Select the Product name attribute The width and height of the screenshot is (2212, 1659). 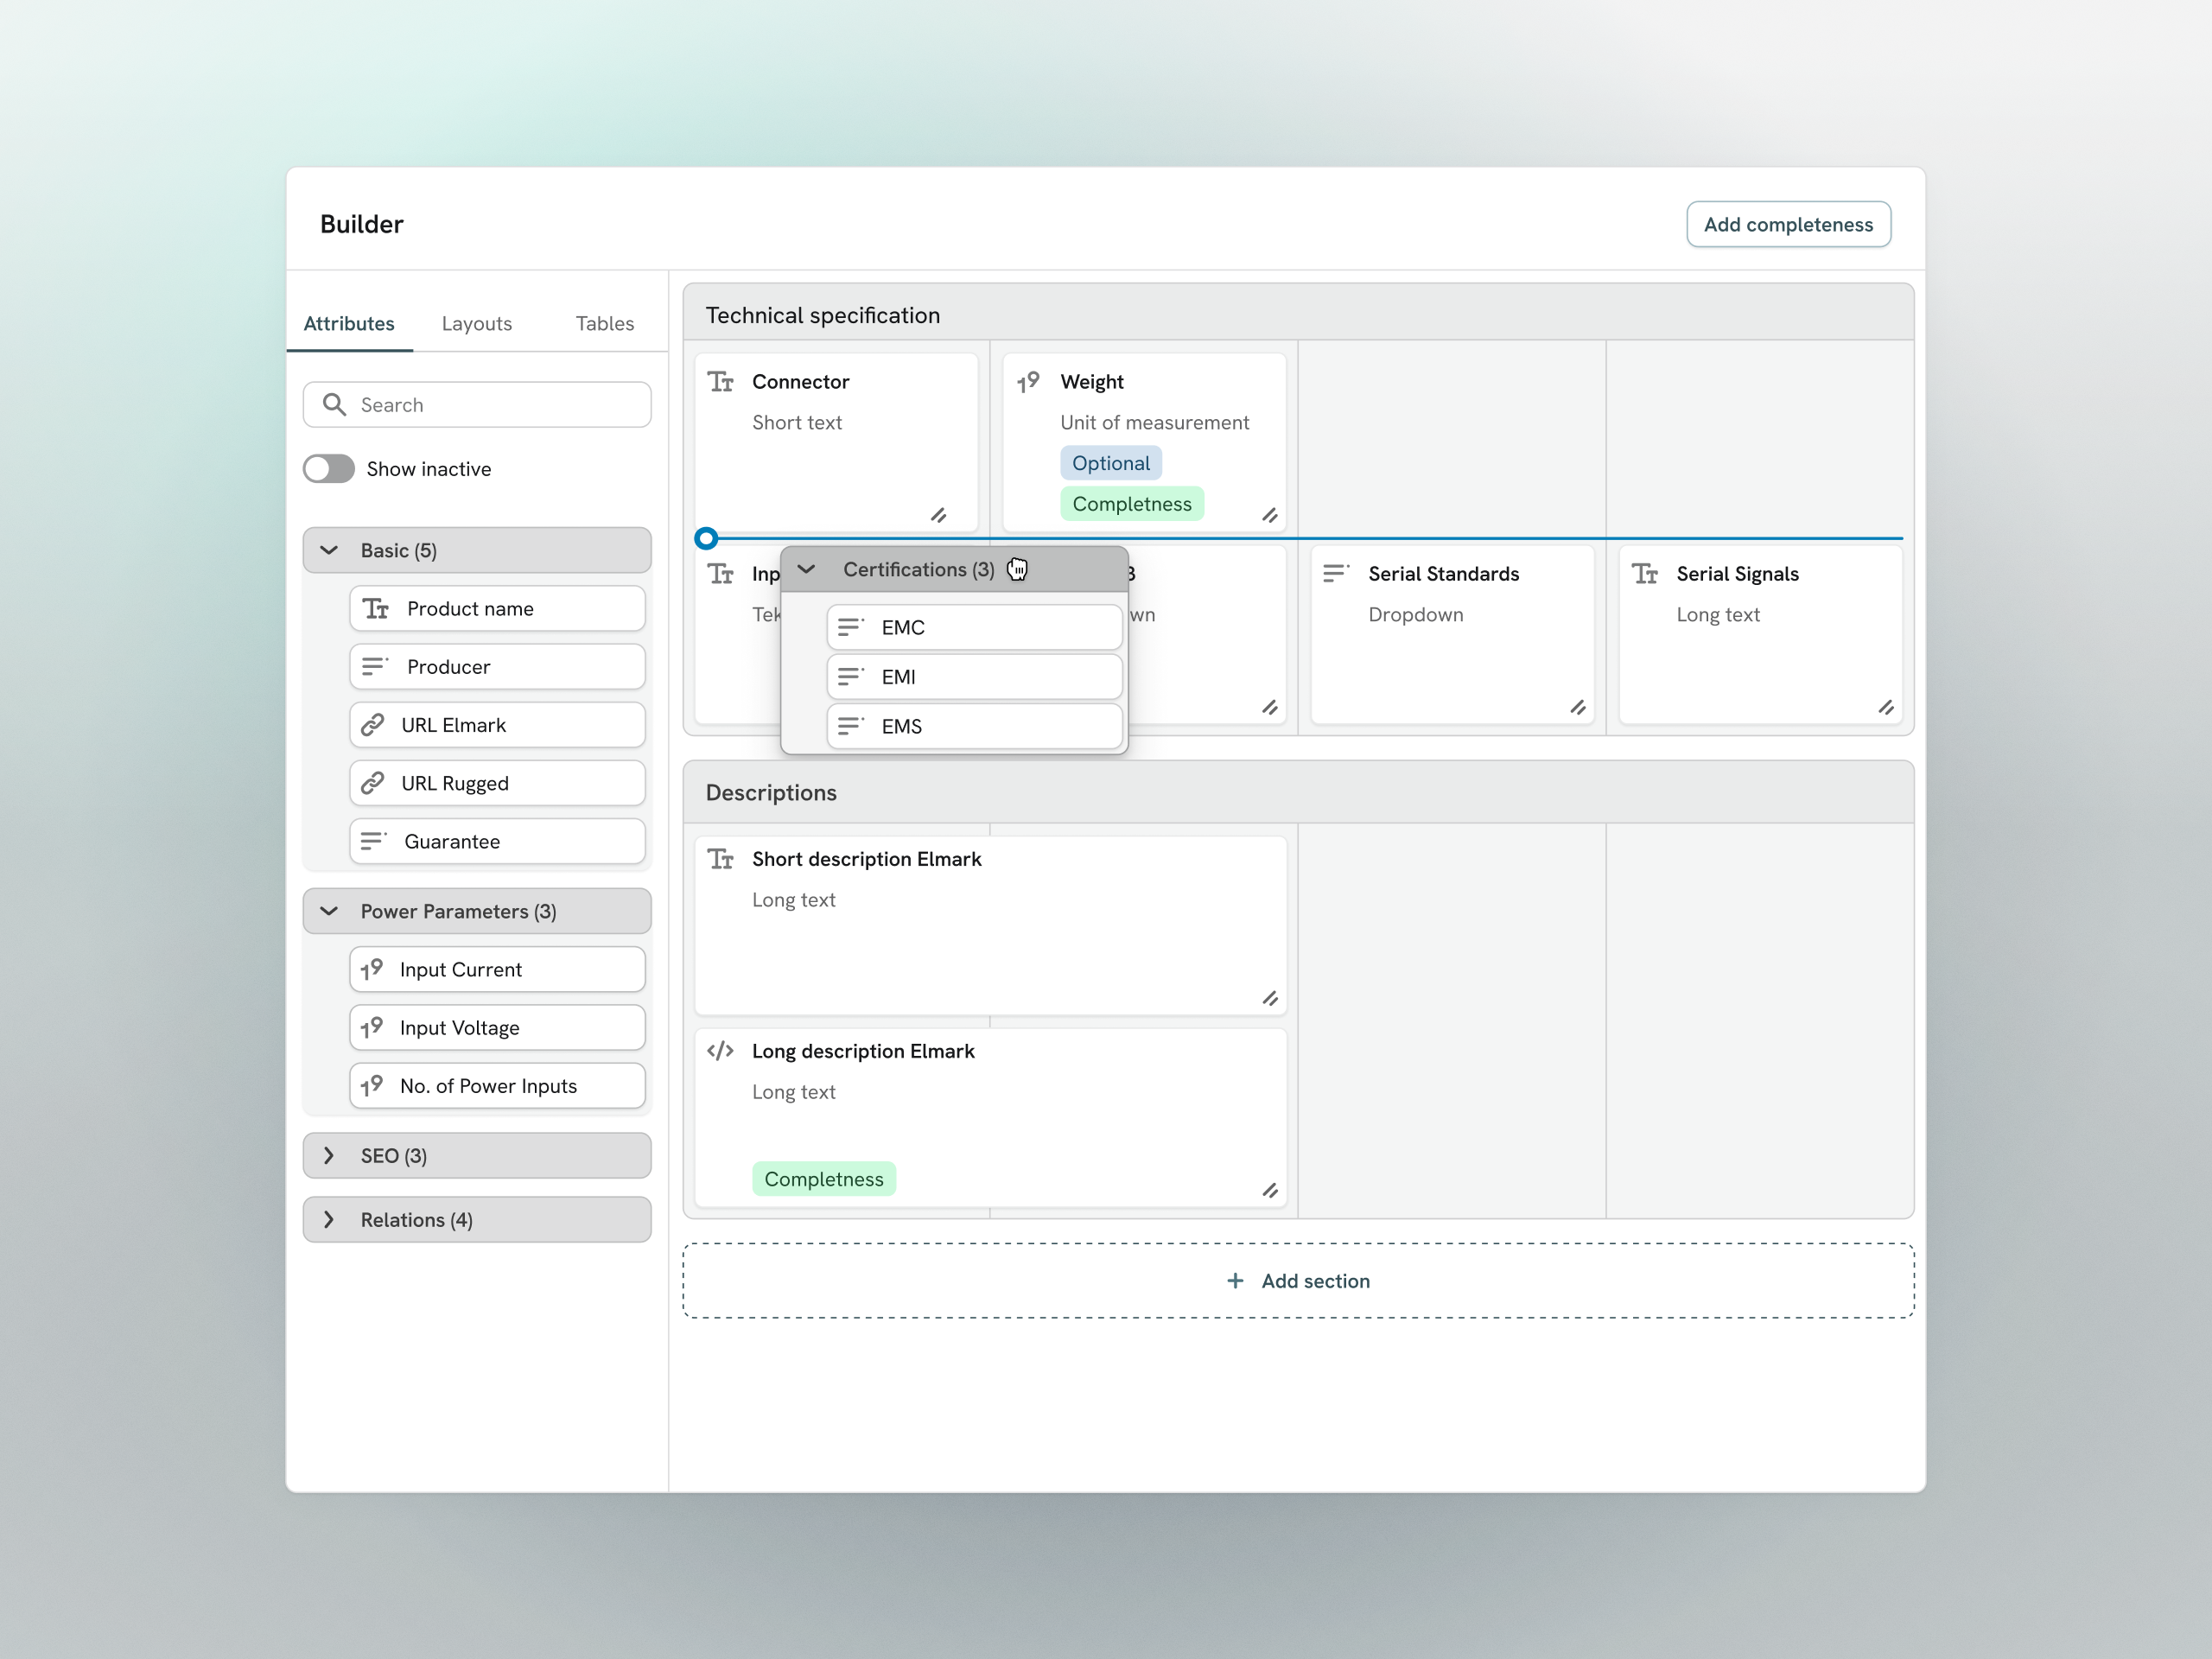point(497,608)
